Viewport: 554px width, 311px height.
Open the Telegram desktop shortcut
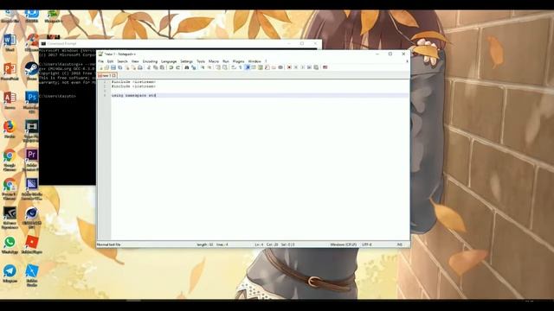click(10, 274)
